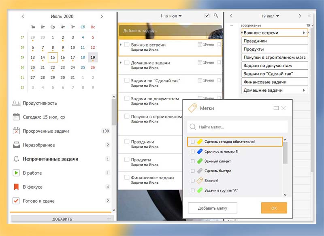This screenshot has width=324, height=236.
Task: Click calendar icon on Домашние задачи task
Action: coord(200,62)
